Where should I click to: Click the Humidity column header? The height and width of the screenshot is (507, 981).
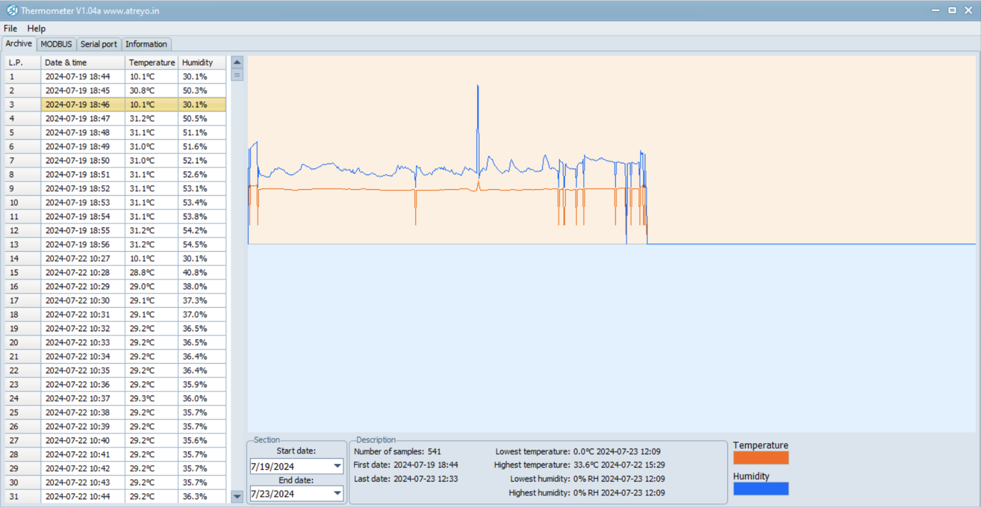pos(202,62)
